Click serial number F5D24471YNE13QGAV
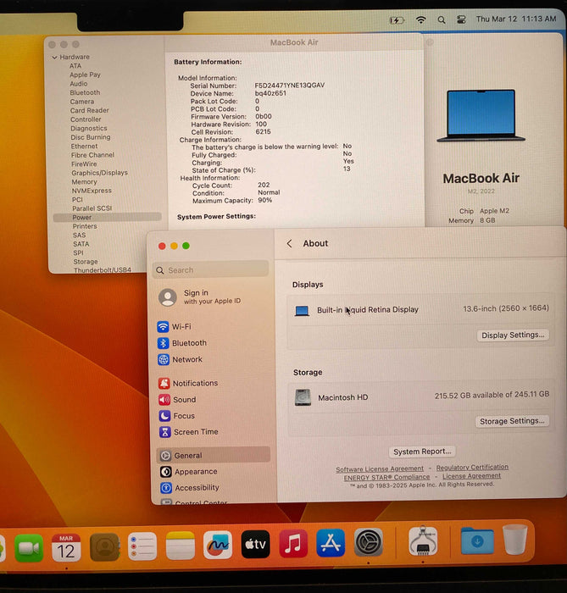The width and height of the screenshot is (567, 593). click(x=290, y=86)
